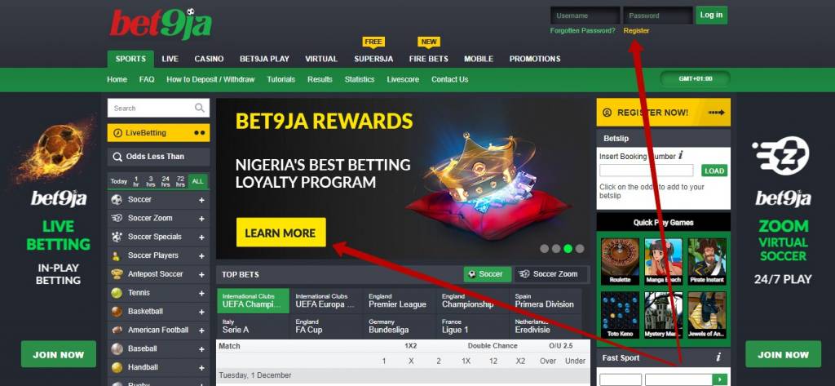Open the Roulette quick play game
This screenshot has height=386, width=835.
pos(620,261)
